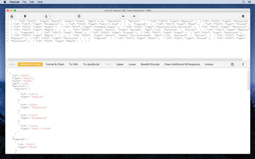Open the File menu
This screenshot has height=159, width=255.
coord(25,2)
